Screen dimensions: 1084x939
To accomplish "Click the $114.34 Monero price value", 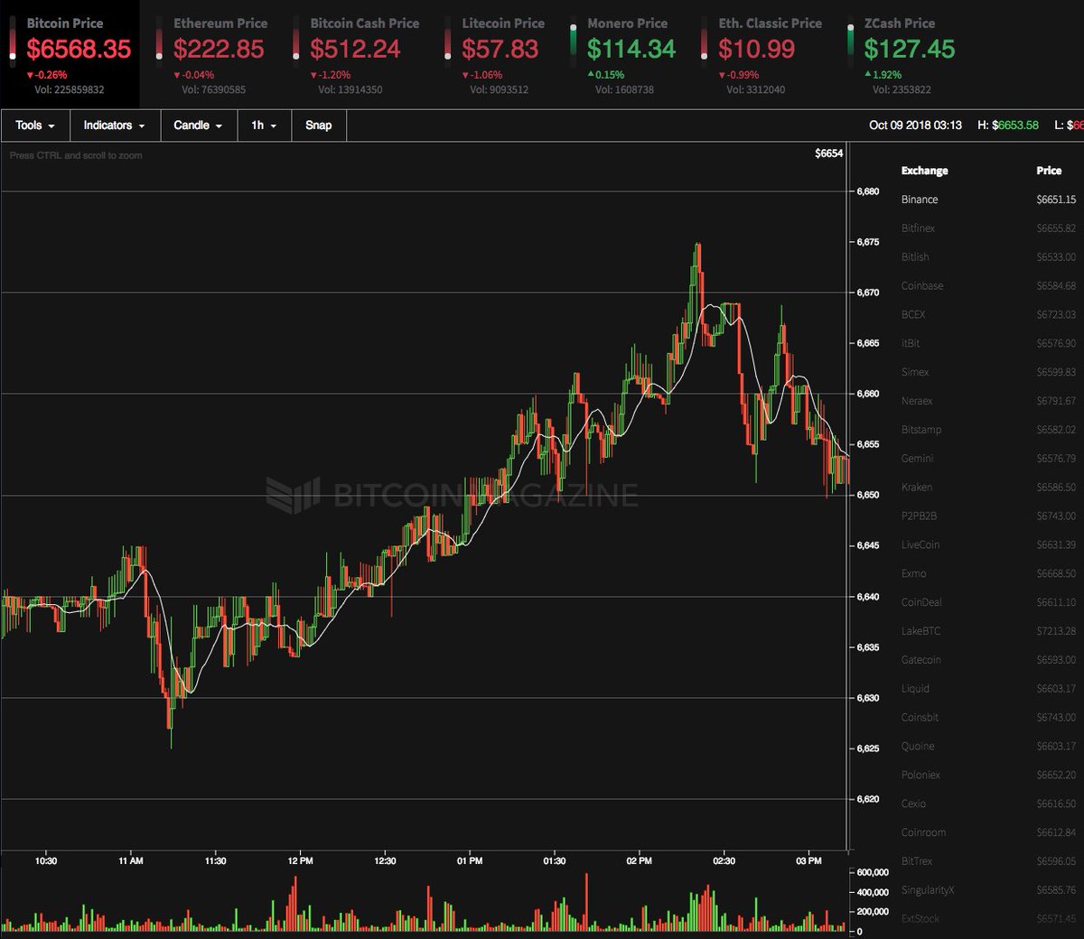I will [631, 50].
